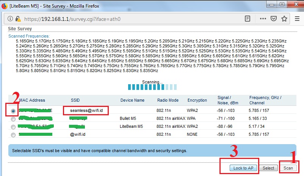Click the MAC Address column header
The width and height of the screenshot is (304, 176).
click(32, 100)
